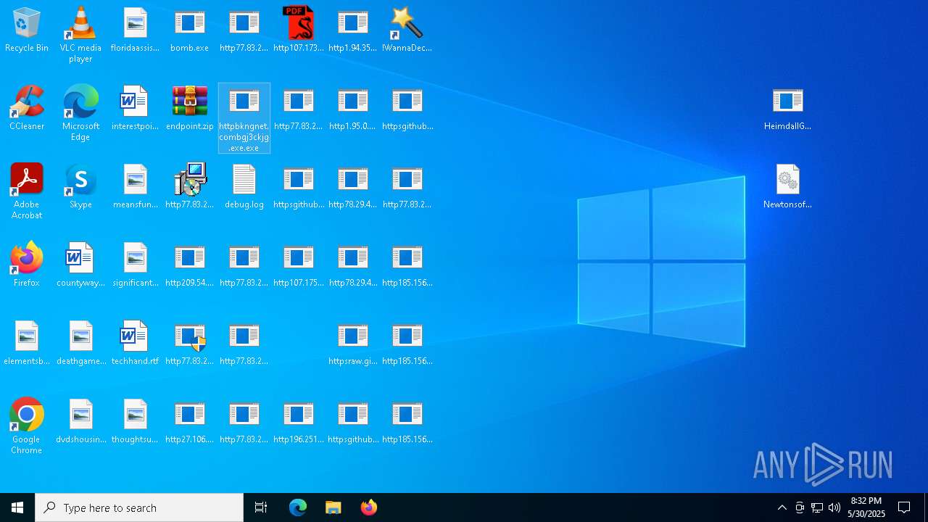Select the deathgame... image file icon
The height and width of the screenshot is (522, 928).
tap(80, 344)
